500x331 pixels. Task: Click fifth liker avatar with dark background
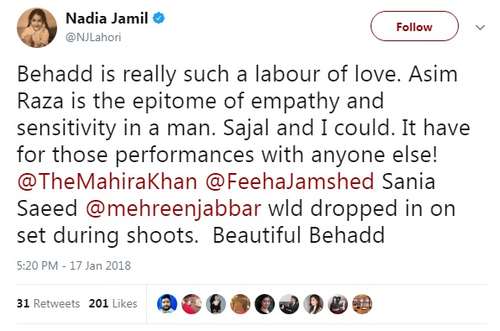pyautogui.click(x=265, y=304)
